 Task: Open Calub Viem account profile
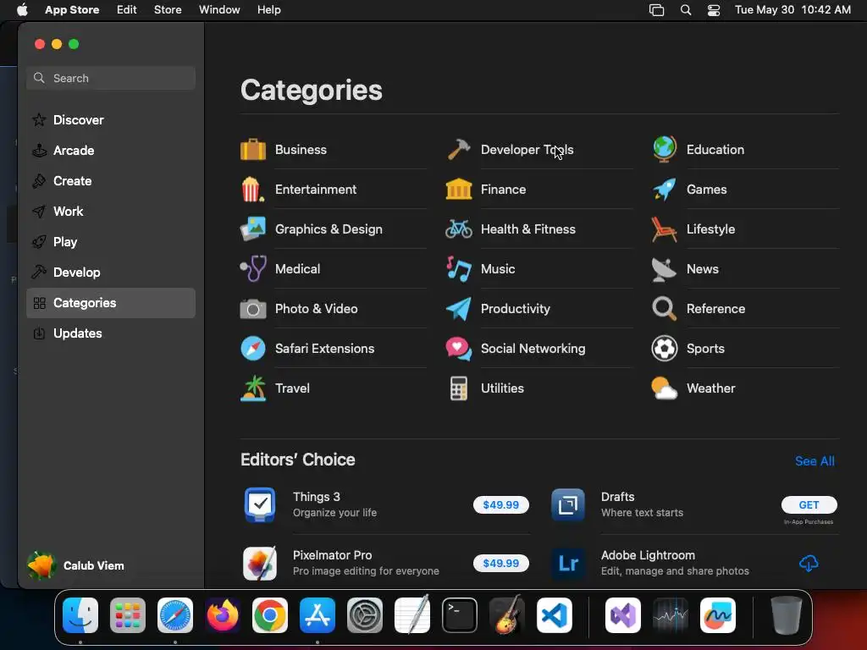pos(75,565)
